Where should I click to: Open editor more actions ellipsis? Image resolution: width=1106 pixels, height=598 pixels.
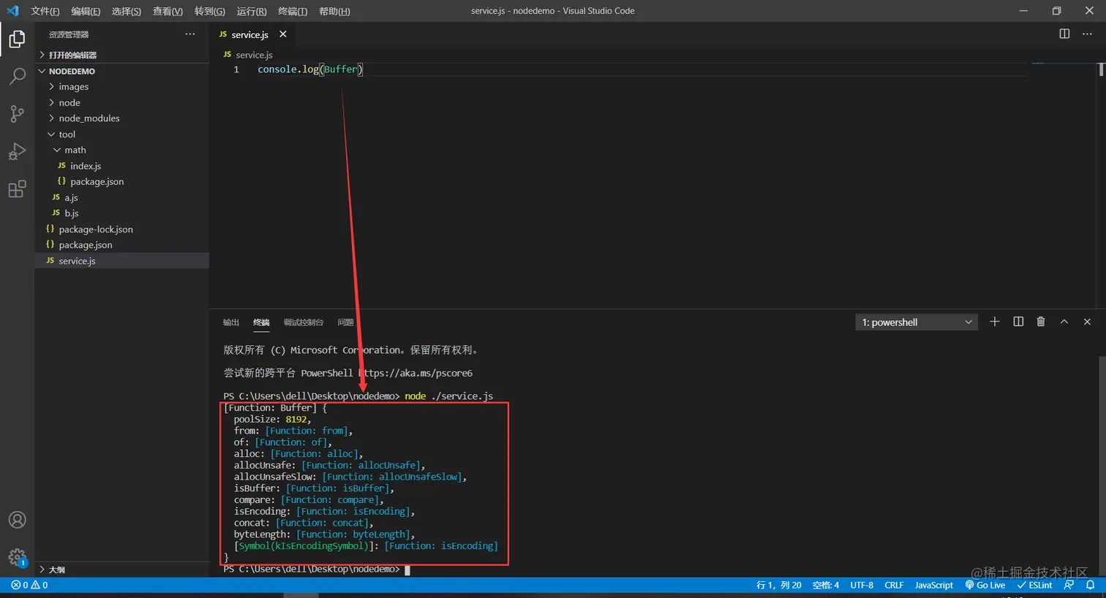[1087, 34]
